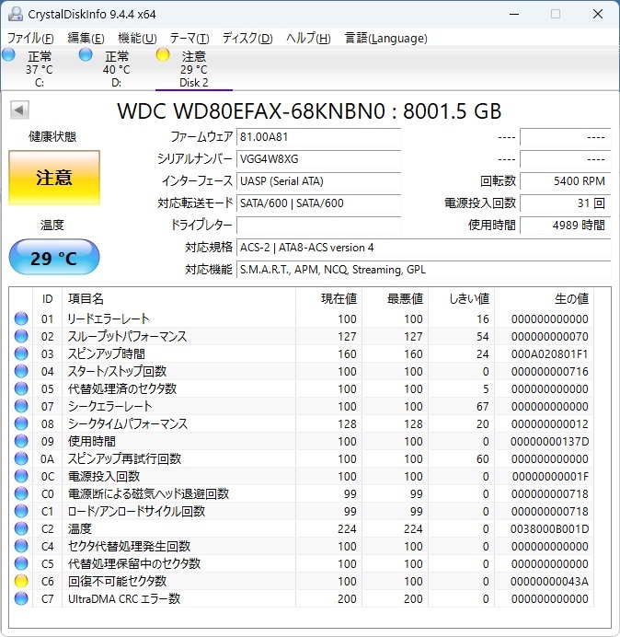Click the standards field ACS-2 | ATA8-ACS version 4

[x=423, y=248]
